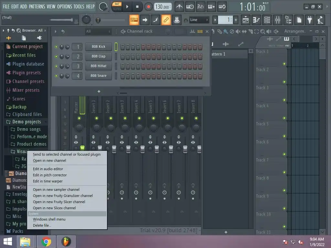The width and height of the screenshot is (331, 248).
Task: Open the Piano roll view icon
Action: [256, 20]
